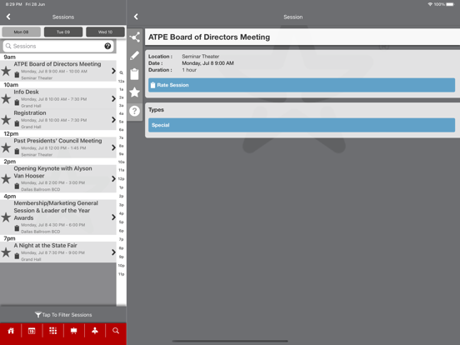
Task: Focus the Sessions search field
Action: coord(58,46)
